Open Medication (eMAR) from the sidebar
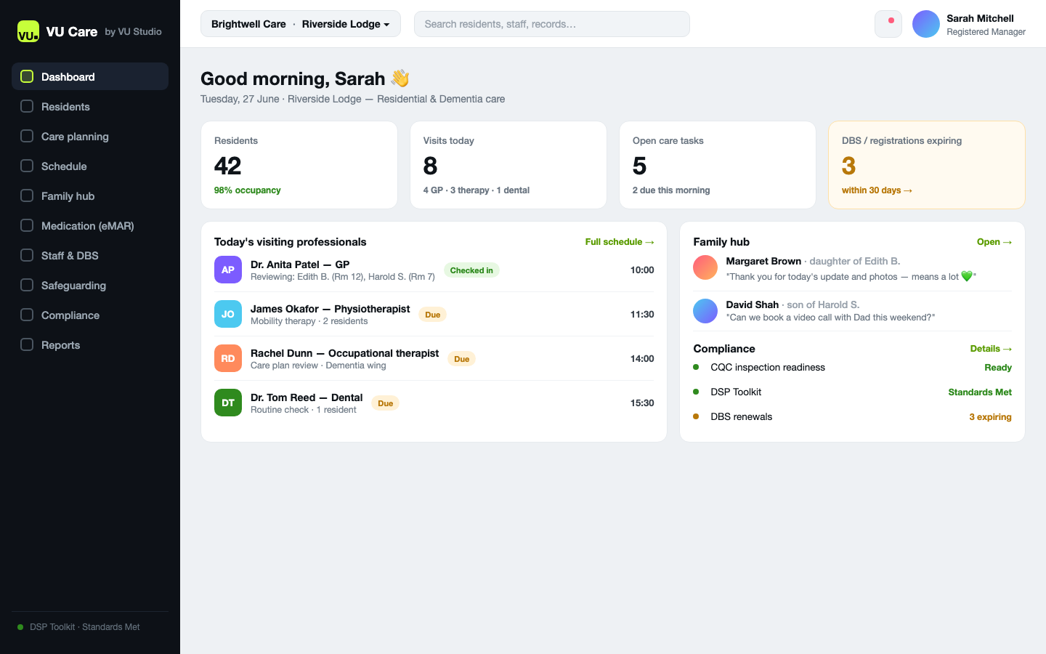Screen dimensions: 1046x654 tap(90, 225)
